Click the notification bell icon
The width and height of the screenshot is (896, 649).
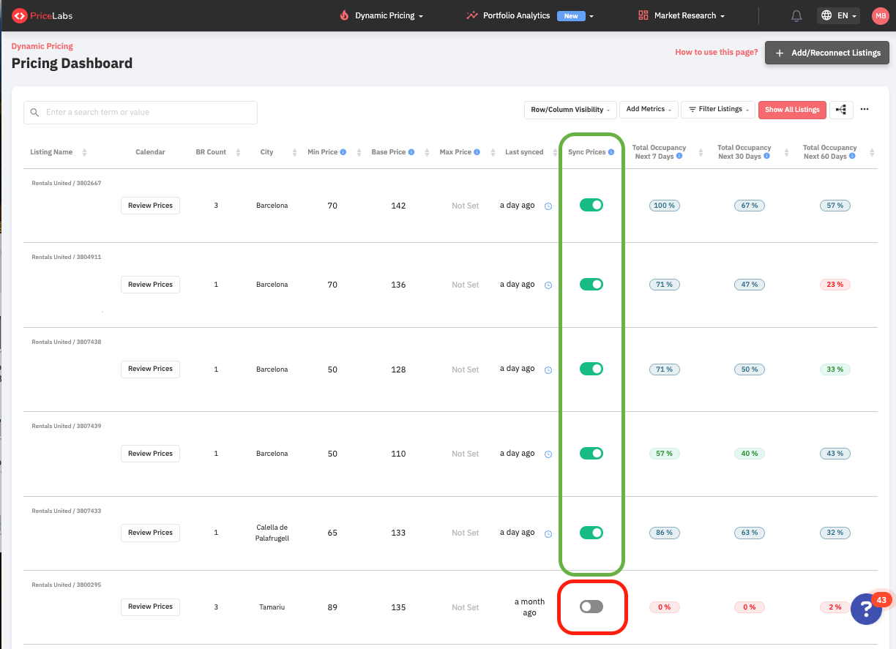coord(796,15)
